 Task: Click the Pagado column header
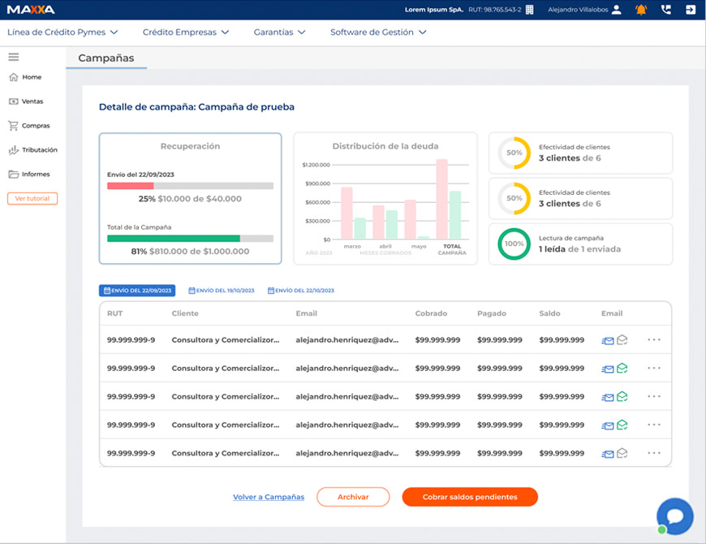click(x=492, y=313)
